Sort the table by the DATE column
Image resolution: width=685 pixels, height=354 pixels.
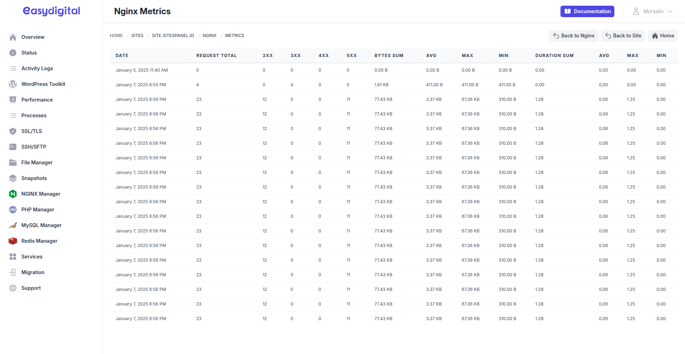(x=122, y=56)
